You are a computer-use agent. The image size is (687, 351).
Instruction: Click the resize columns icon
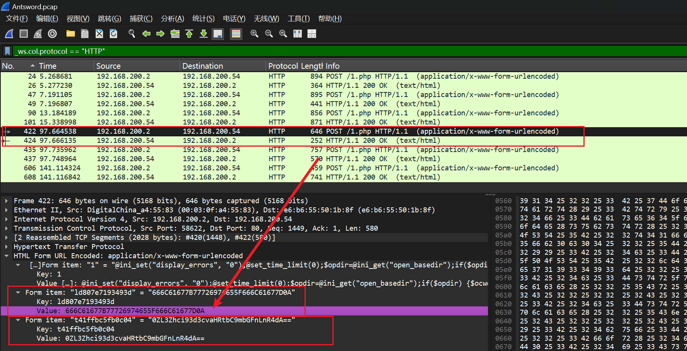pyautogui.click(x=297, y=34)
